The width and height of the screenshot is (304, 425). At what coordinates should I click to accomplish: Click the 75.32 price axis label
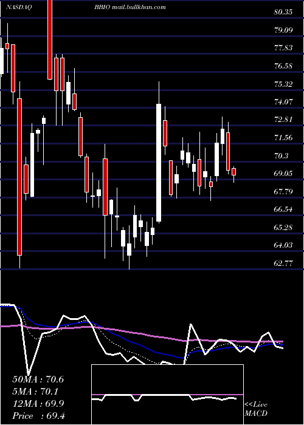tap(283, 84)
